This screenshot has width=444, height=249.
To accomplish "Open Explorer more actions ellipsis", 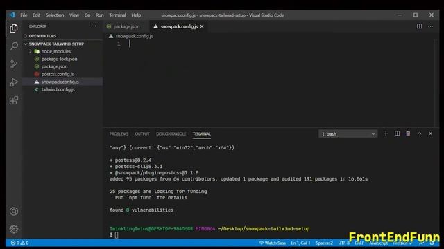I will click(x=94, y=26).
